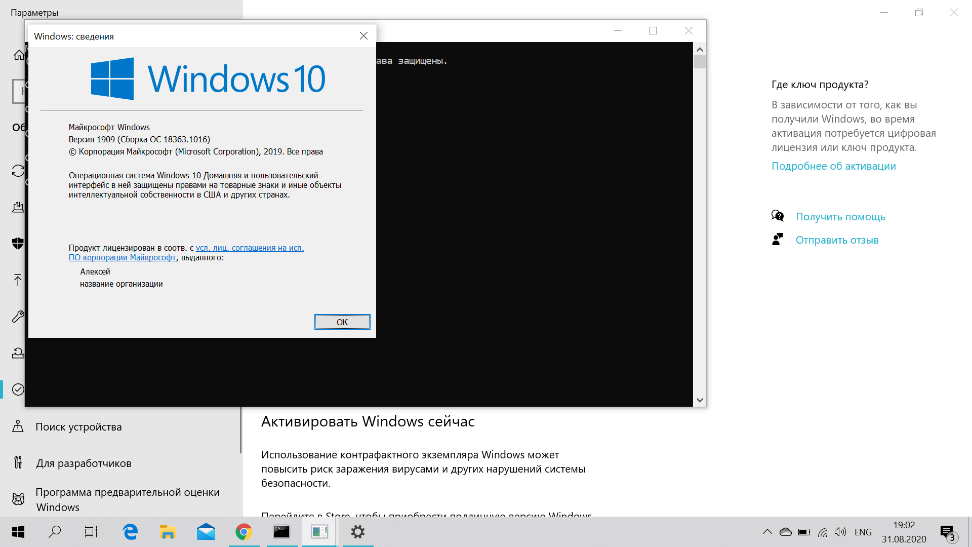Image resolution: width=972 pixels, height=547 pixels.
Task: Click the battery tray icon
Action: 804,532
